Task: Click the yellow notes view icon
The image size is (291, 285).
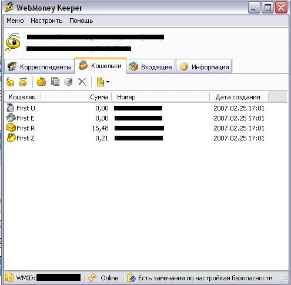Action: pos(101,82)
